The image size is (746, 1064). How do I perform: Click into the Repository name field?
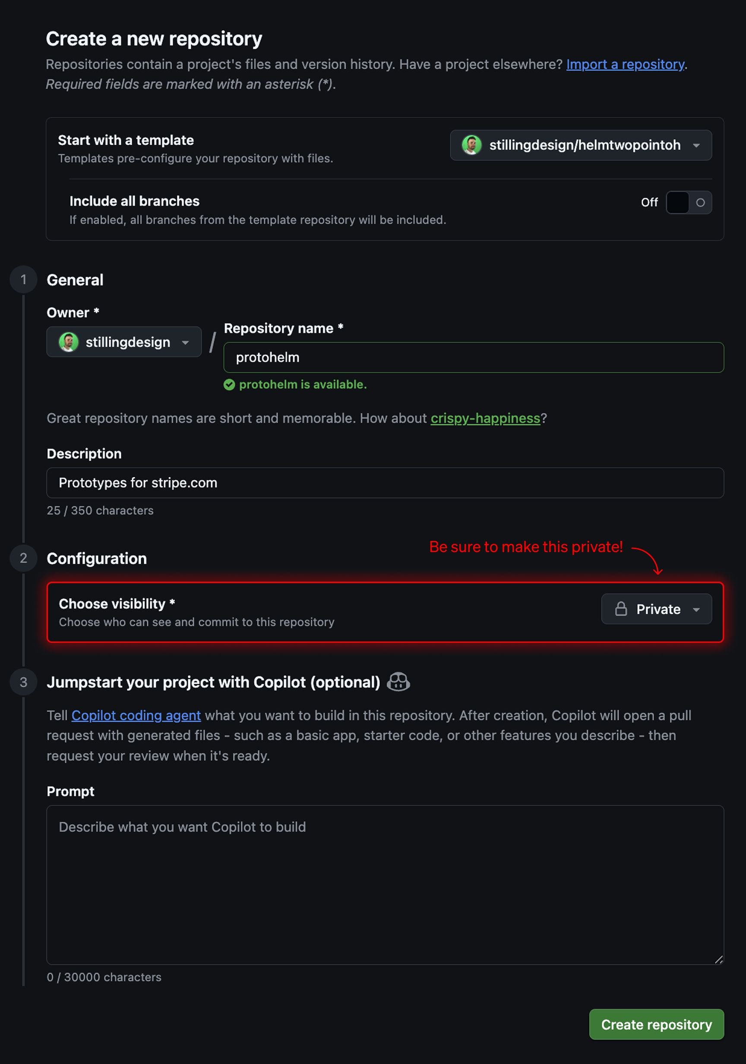pos(473,357)
